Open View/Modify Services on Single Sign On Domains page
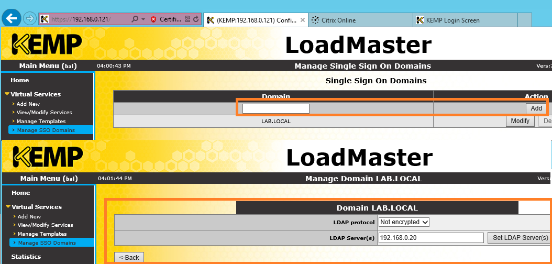552x264 pixels. pyautogui.click(x=45, y=113)
